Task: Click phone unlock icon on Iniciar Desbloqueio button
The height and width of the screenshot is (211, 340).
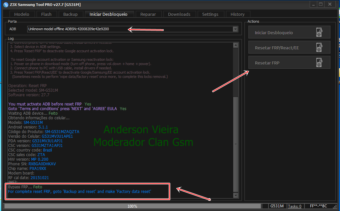Action: point(319,32)
